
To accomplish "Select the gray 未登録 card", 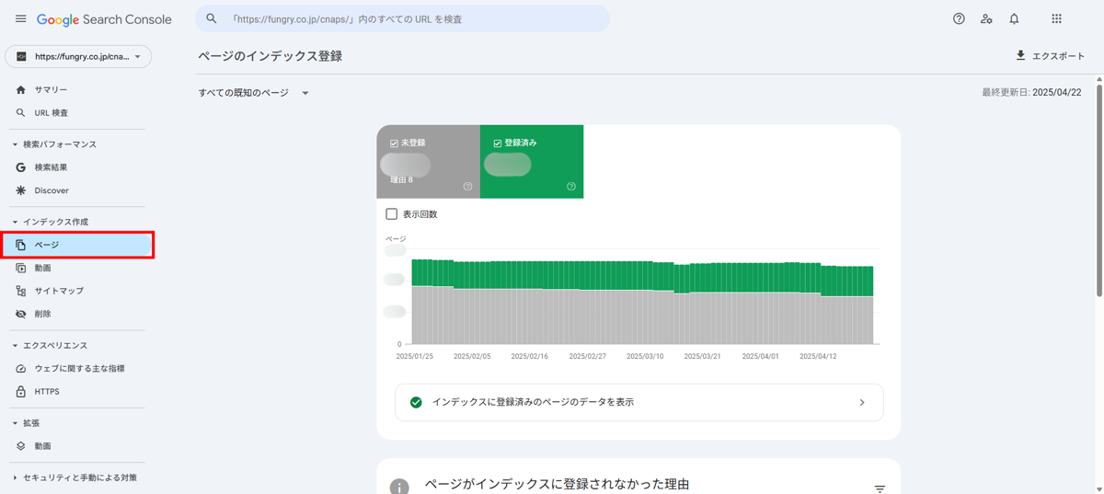I will coord(428,162).
